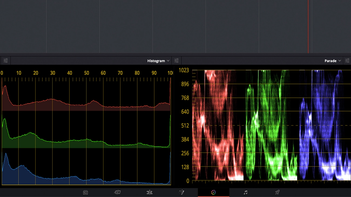
Task: Click the blue waveform in the parade
Action: (x=325, y=125)
